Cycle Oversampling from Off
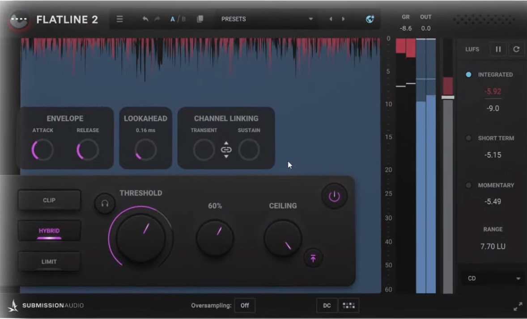The height and width of the screenshot is (319, 527). point(245,305)
